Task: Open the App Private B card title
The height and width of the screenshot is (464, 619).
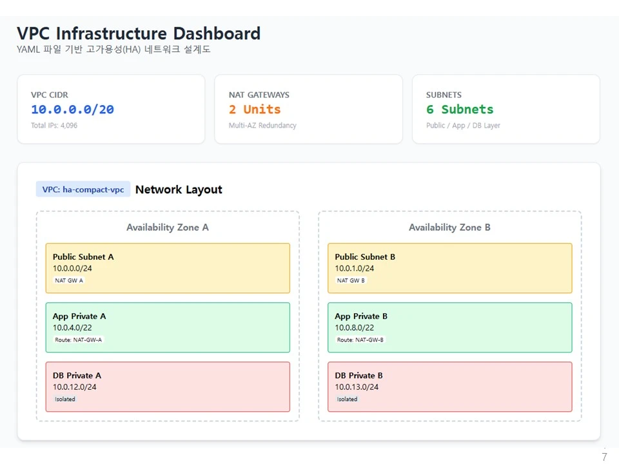Action: pyautogui.click(x=361, y=316)
